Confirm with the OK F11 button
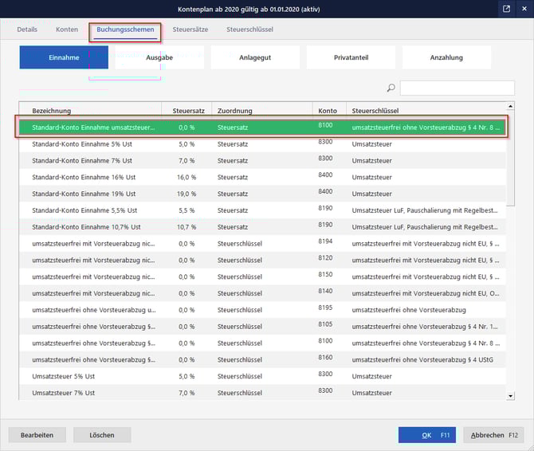The image size is (534, 451). coord(427,435)
